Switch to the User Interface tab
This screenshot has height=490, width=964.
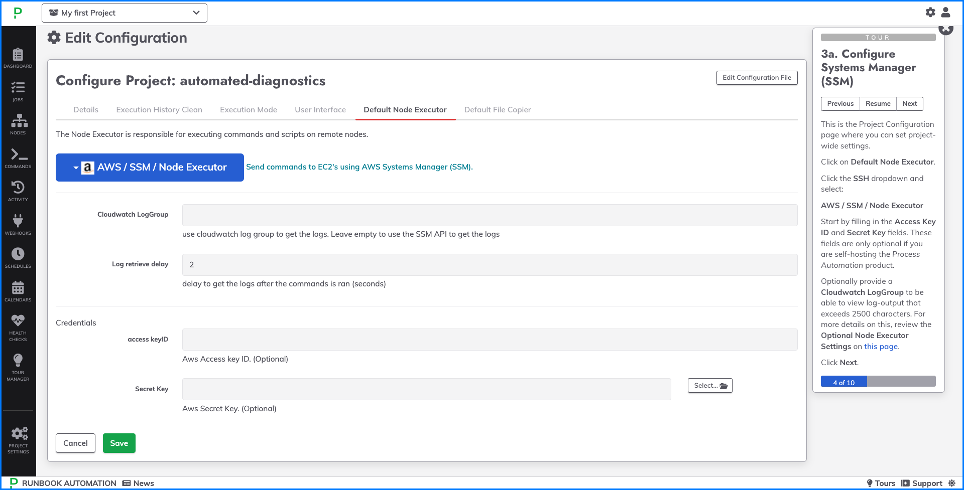point(320,110)
